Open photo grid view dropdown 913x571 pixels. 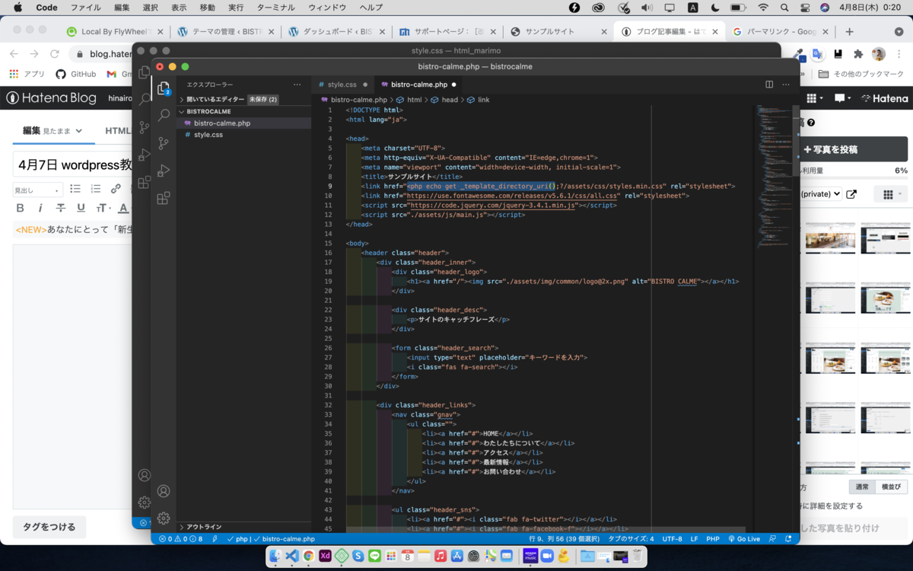coord(891,194)
